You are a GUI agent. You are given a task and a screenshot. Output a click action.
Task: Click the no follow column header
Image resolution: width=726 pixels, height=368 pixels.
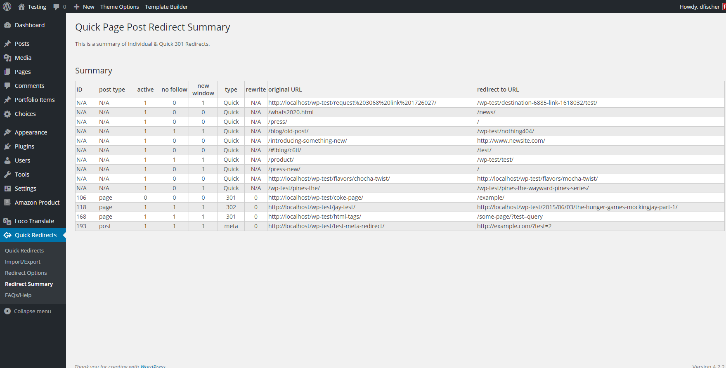click(174, 90)
